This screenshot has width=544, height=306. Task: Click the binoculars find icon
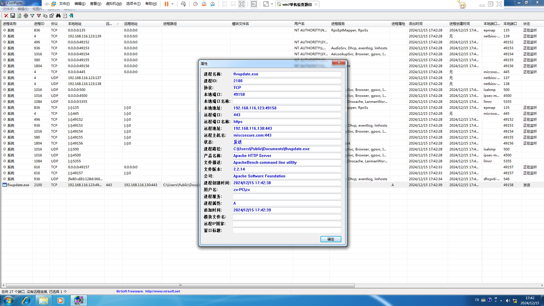(58, 16)
